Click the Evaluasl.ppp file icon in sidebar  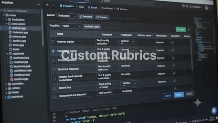pyautogui.click(x=10, y=28)
